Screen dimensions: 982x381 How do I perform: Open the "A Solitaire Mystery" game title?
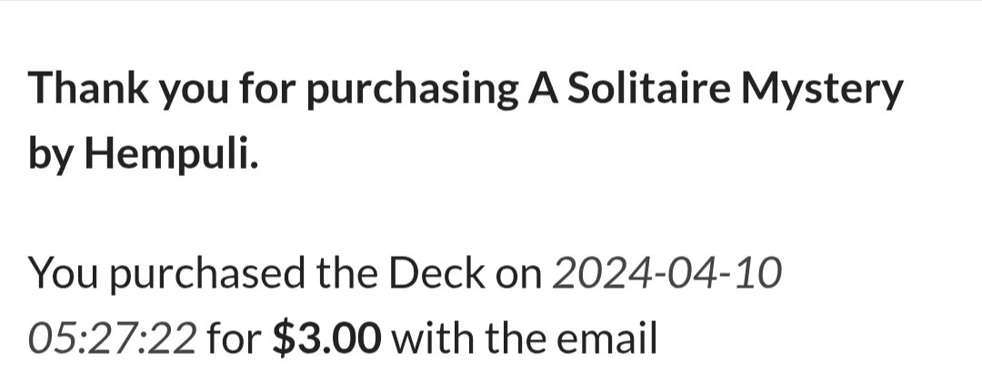pos(716,91)
